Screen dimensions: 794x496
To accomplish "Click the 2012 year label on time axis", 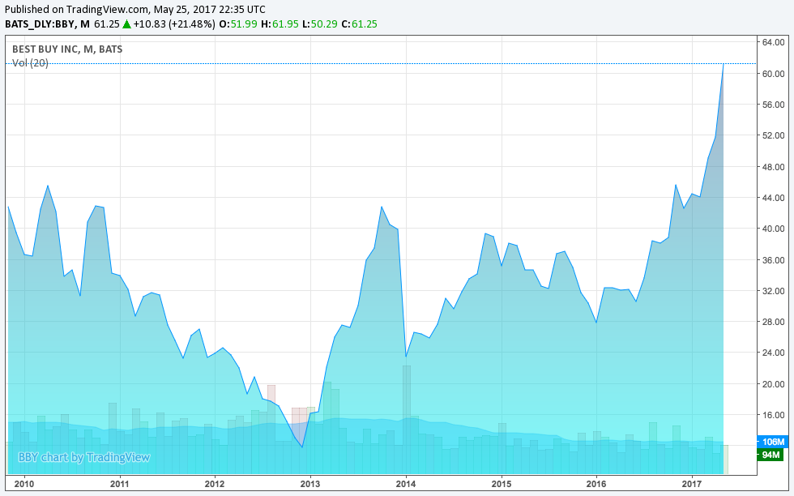I will [x=215, y=484].
